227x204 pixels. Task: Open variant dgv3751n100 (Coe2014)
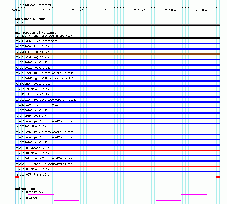31,142
